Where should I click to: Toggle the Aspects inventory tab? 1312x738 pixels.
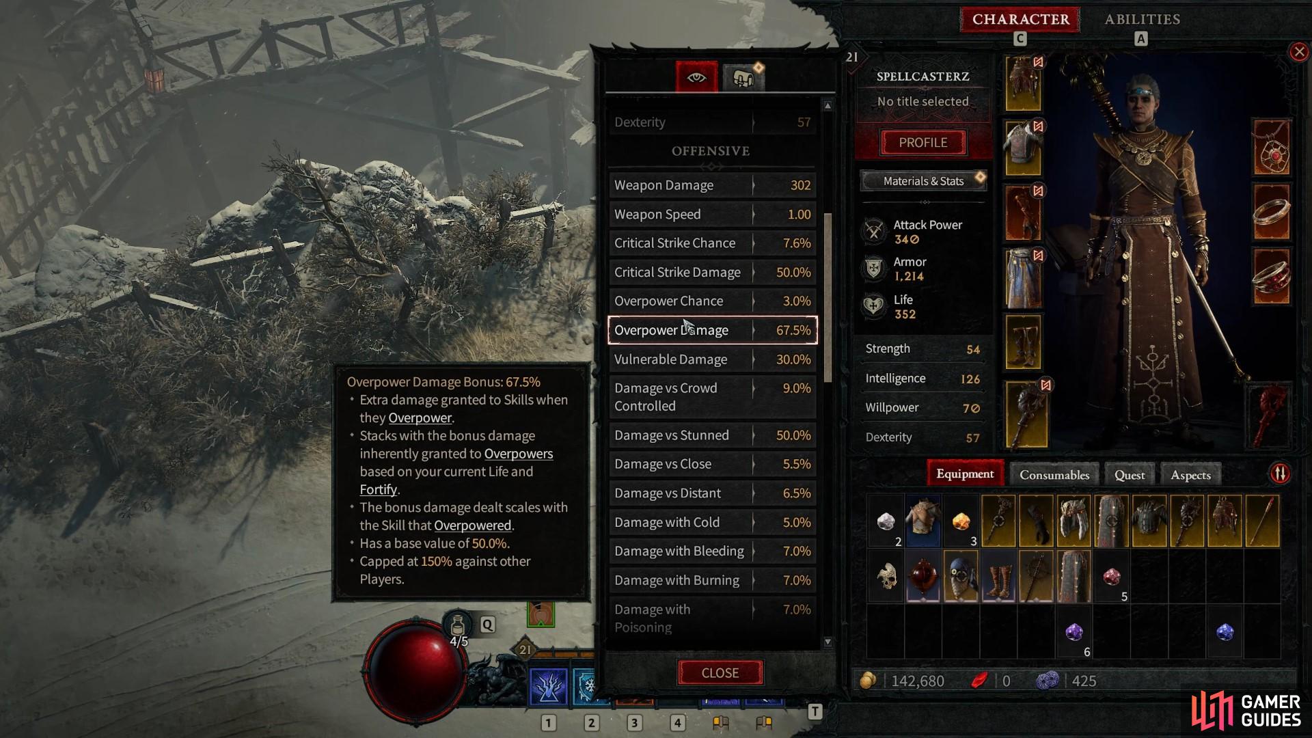pos(1190,474)
